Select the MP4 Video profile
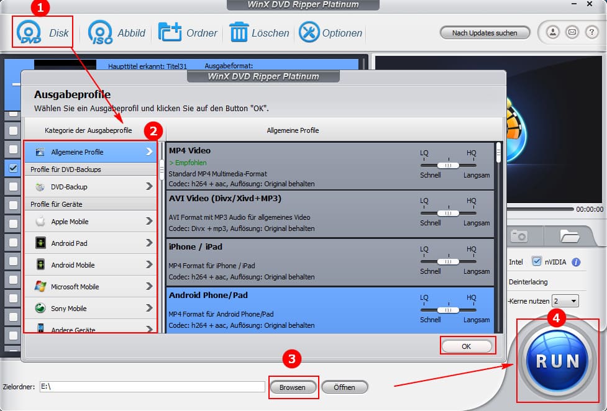This screenshot has width=607, height=411. point(330,166)
